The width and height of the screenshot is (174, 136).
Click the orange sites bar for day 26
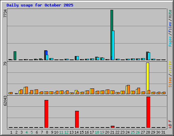click(139, 91)
